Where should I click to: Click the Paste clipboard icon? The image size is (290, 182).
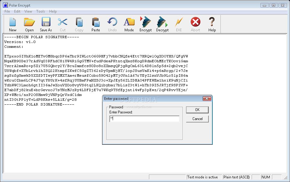click(96, 22)
